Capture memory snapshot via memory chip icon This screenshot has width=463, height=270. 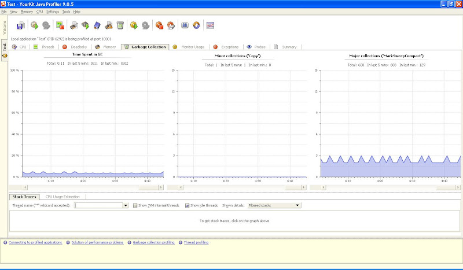tap(74, 25)
